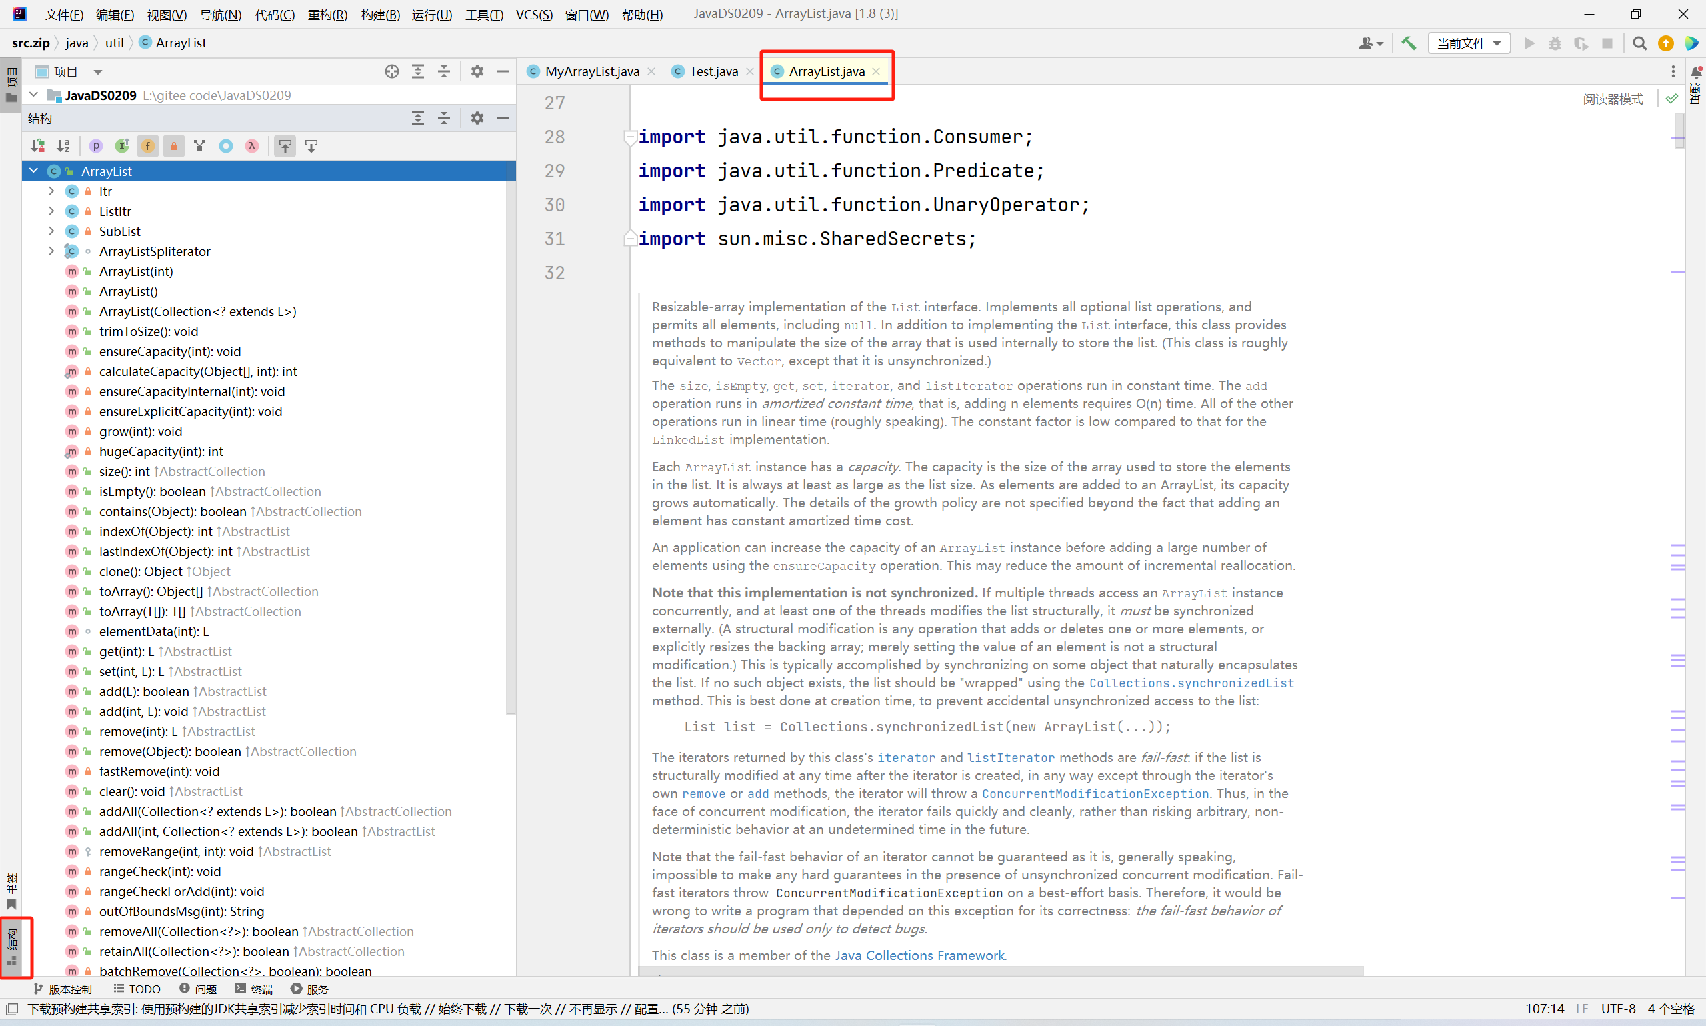Switch to the MyArrayList.java tab
The height and width of the screenshot is (1026, 1706).
click(x=592, y=71)
